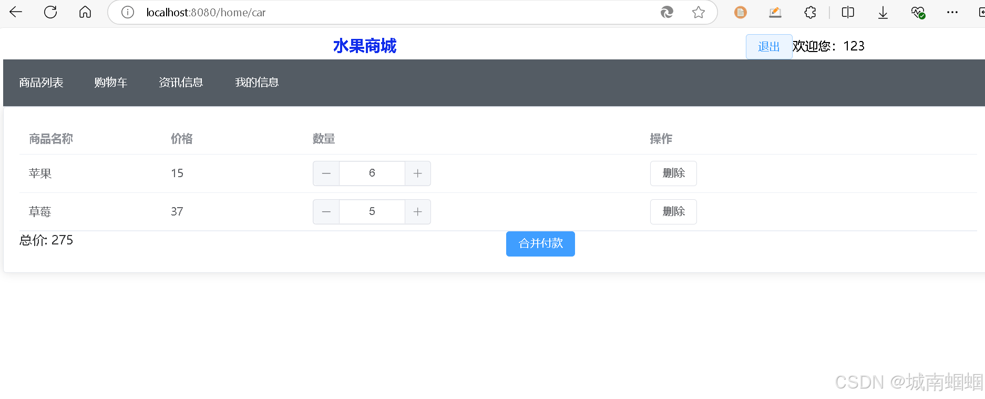985x399 pixels.
Task: Click the 总价: 275 total text
Action: point(46,240)
